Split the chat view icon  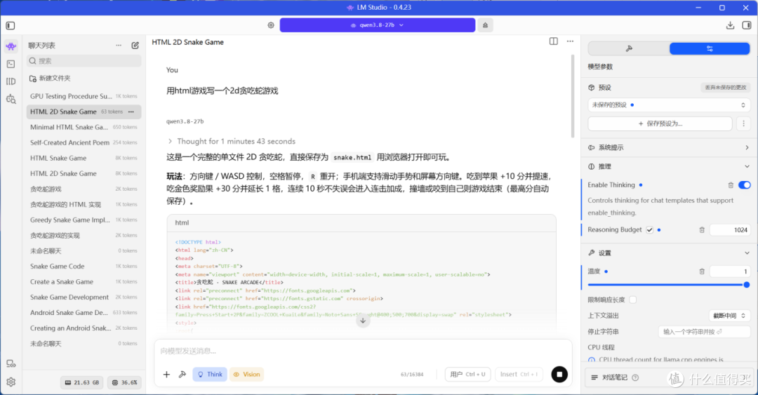tap(554, 41)
